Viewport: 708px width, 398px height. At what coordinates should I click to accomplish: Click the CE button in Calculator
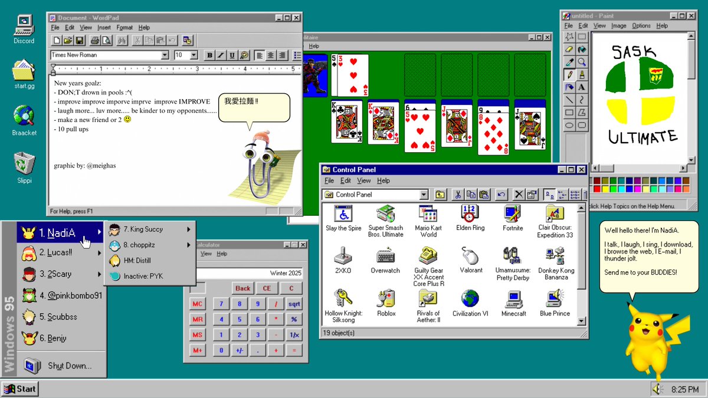click(x=267, y=288)
